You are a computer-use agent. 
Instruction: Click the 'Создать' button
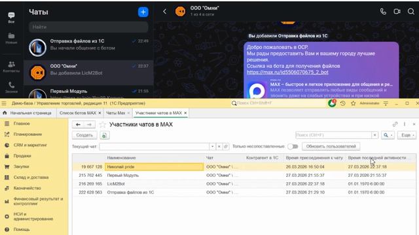point(84,135)
